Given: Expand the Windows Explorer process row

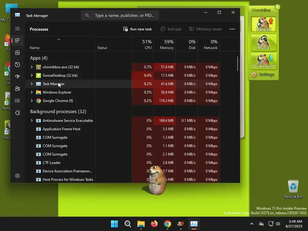Looking at the screenshot, I should pyautogui.click(x=32, y=92).
